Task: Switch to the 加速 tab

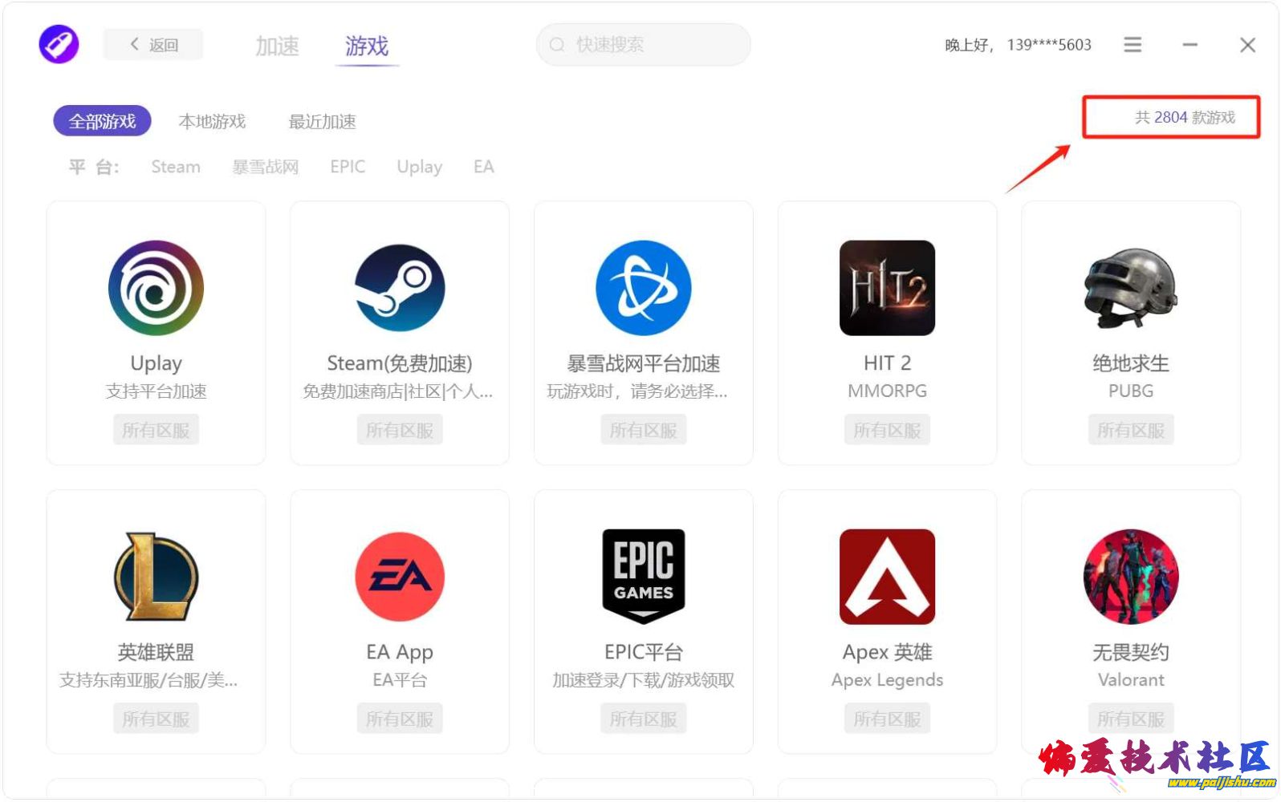Action: (277, 47)
